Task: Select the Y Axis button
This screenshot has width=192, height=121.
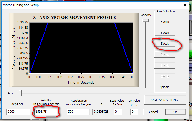Action: (165, 33)
